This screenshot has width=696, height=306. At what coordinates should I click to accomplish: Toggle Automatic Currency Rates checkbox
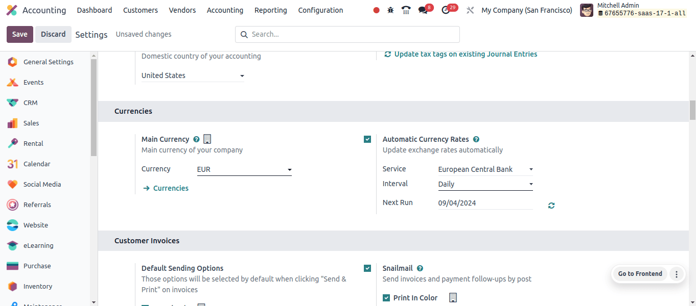pos(367,139)
